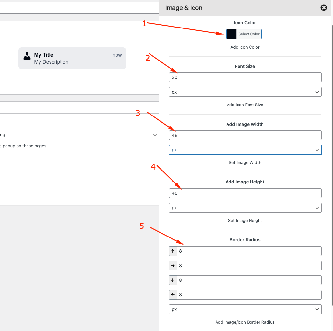The image size is (333, 331).
Task: Open the Font Size unit dropdown
Action: (x=245, y=92)
